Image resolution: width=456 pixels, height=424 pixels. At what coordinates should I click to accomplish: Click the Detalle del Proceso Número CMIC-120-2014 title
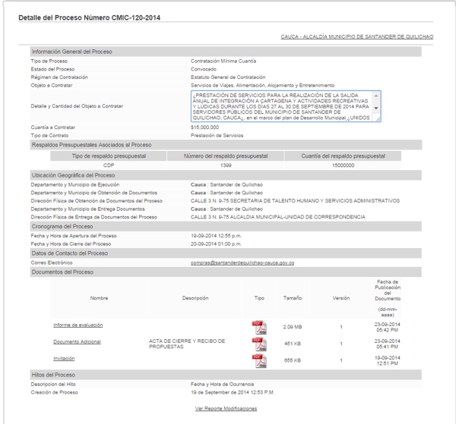coord(89,17)
